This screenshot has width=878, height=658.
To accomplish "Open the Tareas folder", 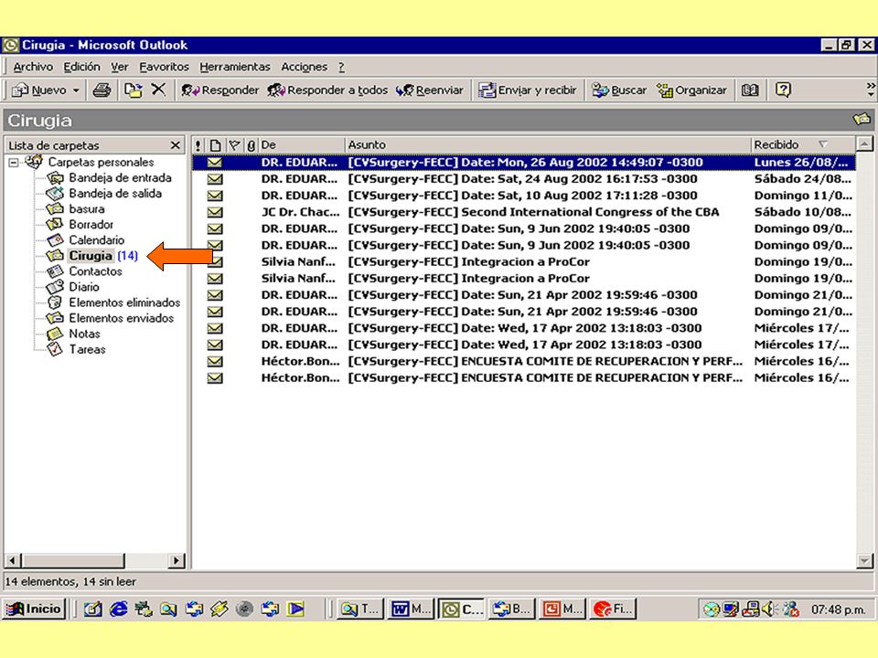I will [87, 350].
